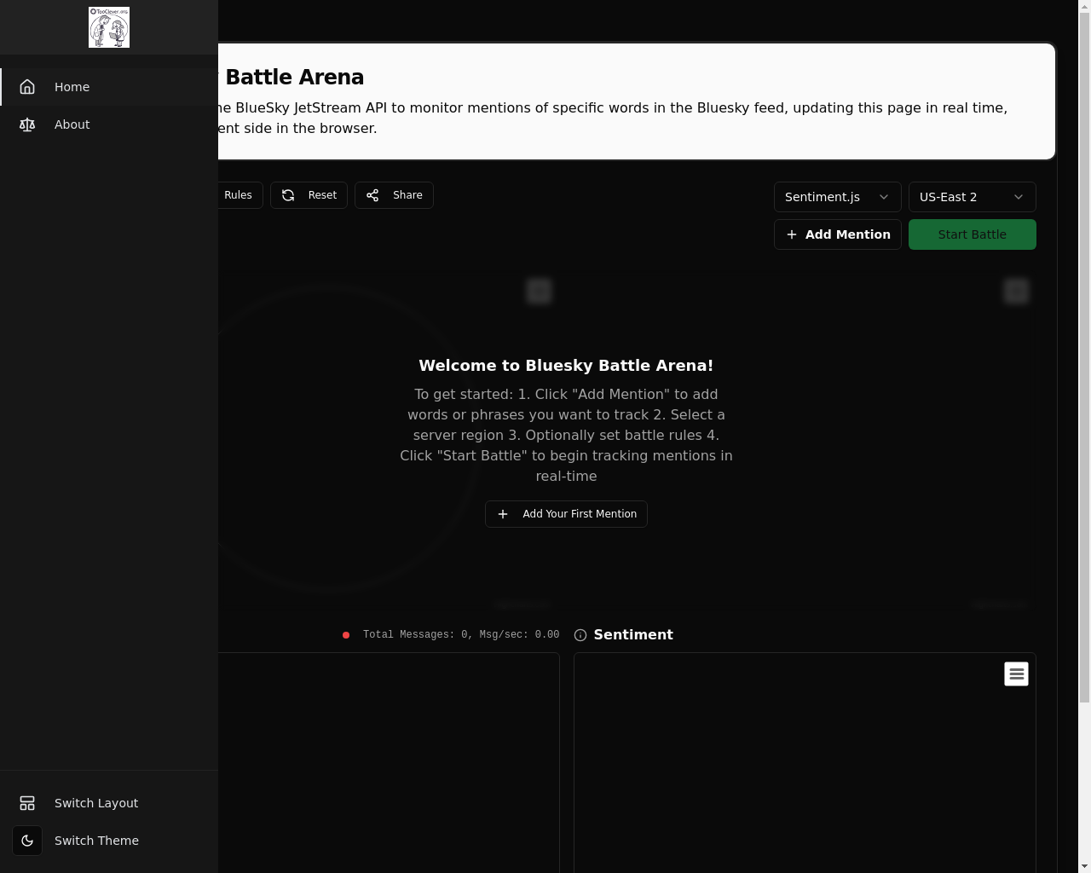Click Welcome to Bluesky Battle Arena heading
Screen dimensions: 1091x873
point(566,366)
